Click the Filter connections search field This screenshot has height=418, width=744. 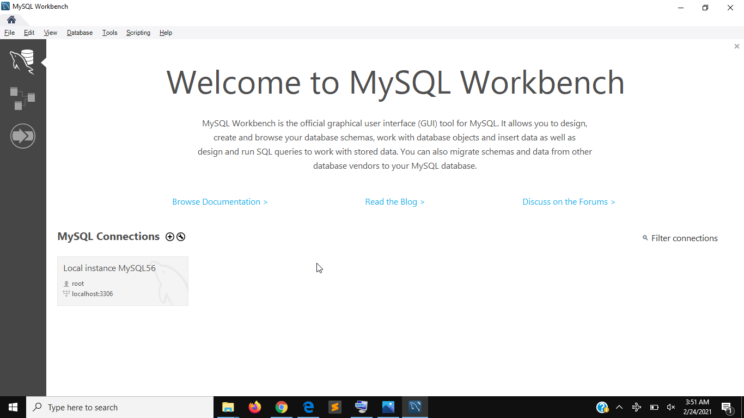pyautogui.click(x=684, y=238)
